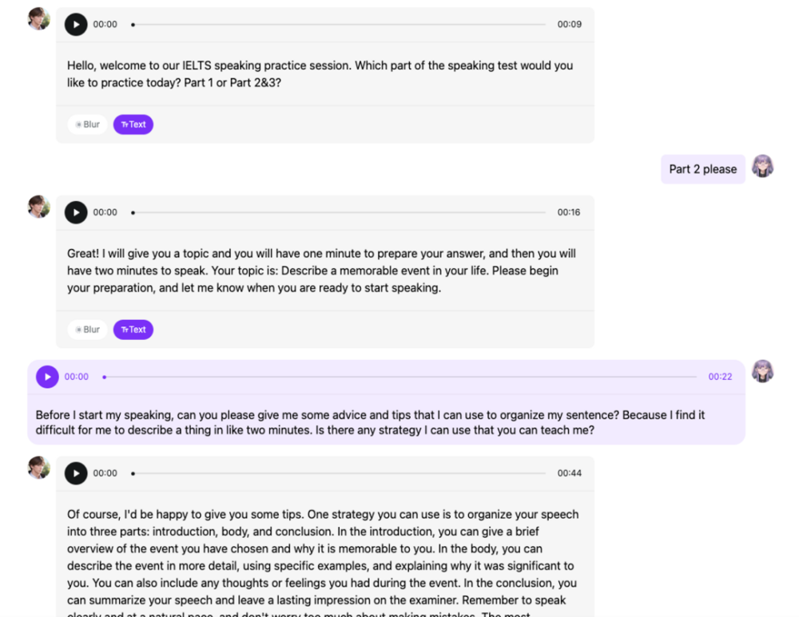Play the welcome audio message
Image resolution: width=799 pixels, height=617 pixels.
tap(76, 25)
